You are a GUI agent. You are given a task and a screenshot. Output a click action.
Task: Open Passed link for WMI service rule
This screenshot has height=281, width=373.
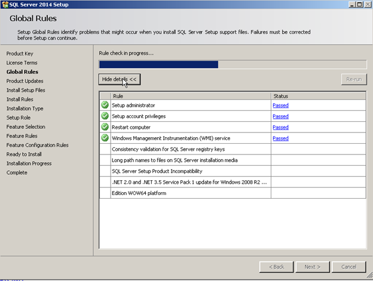point(280,138)
